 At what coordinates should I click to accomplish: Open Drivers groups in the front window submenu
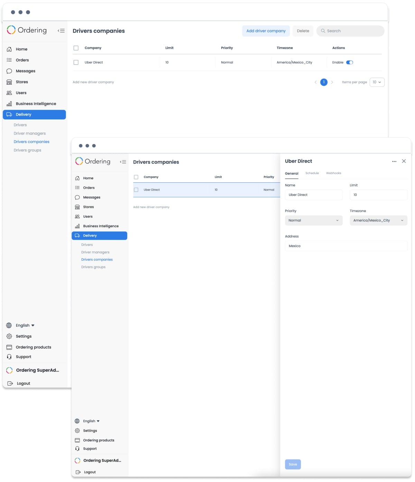pyautogui.click(x=93, y=267)
